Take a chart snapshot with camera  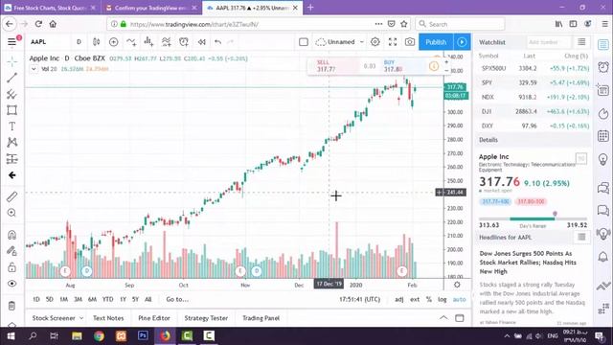(x=410, y=42)
